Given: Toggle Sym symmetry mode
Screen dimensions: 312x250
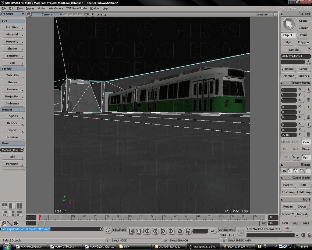Looking at the screenshot, I should pyautogui.click(x=306, y=157).
